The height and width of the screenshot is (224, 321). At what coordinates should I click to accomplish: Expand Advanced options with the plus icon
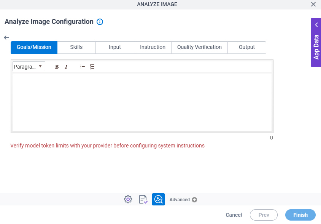194,200
